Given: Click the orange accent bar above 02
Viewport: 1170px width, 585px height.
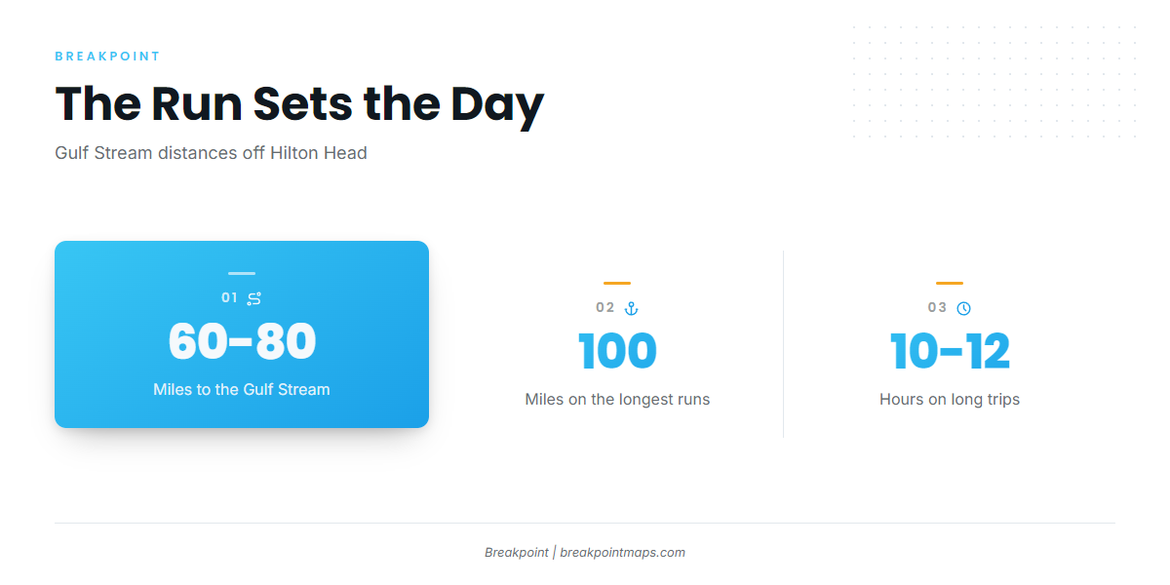Looking at the screenshot, I should (617, 284).
